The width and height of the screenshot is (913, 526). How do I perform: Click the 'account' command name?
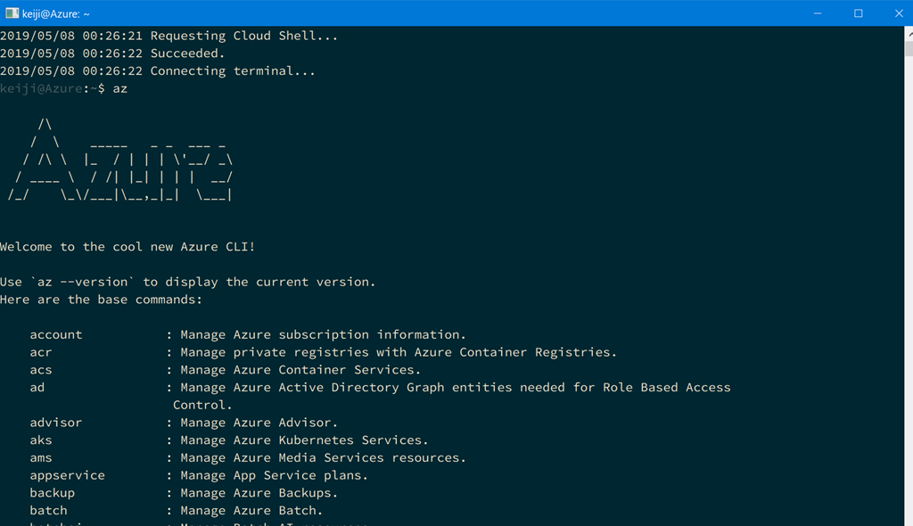pyautogui.click(x=56, y=335)
